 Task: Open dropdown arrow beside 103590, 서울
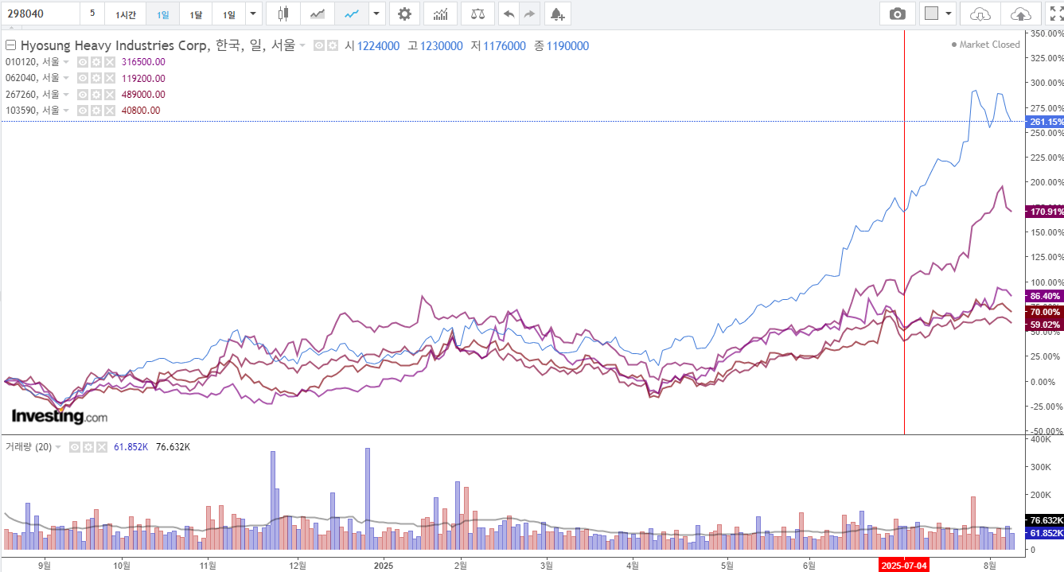[67, 111]
